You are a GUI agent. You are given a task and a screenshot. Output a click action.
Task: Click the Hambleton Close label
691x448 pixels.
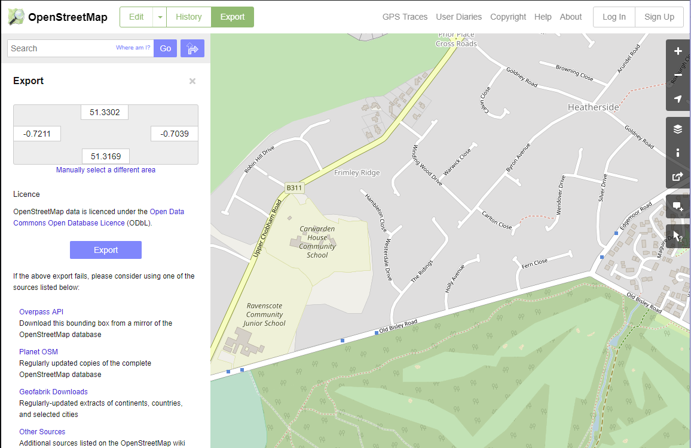(x=375, y=213)
